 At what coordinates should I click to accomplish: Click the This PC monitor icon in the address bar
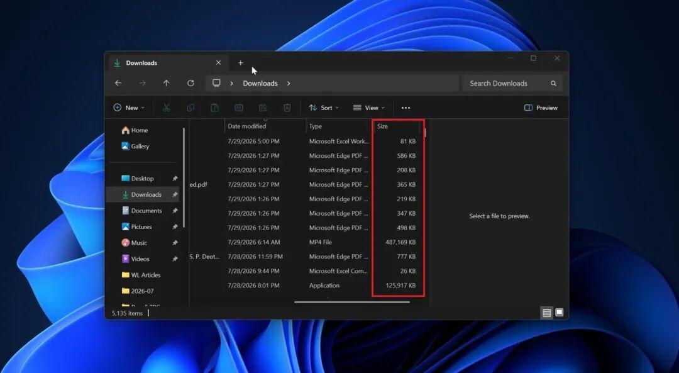click(216, 83)
